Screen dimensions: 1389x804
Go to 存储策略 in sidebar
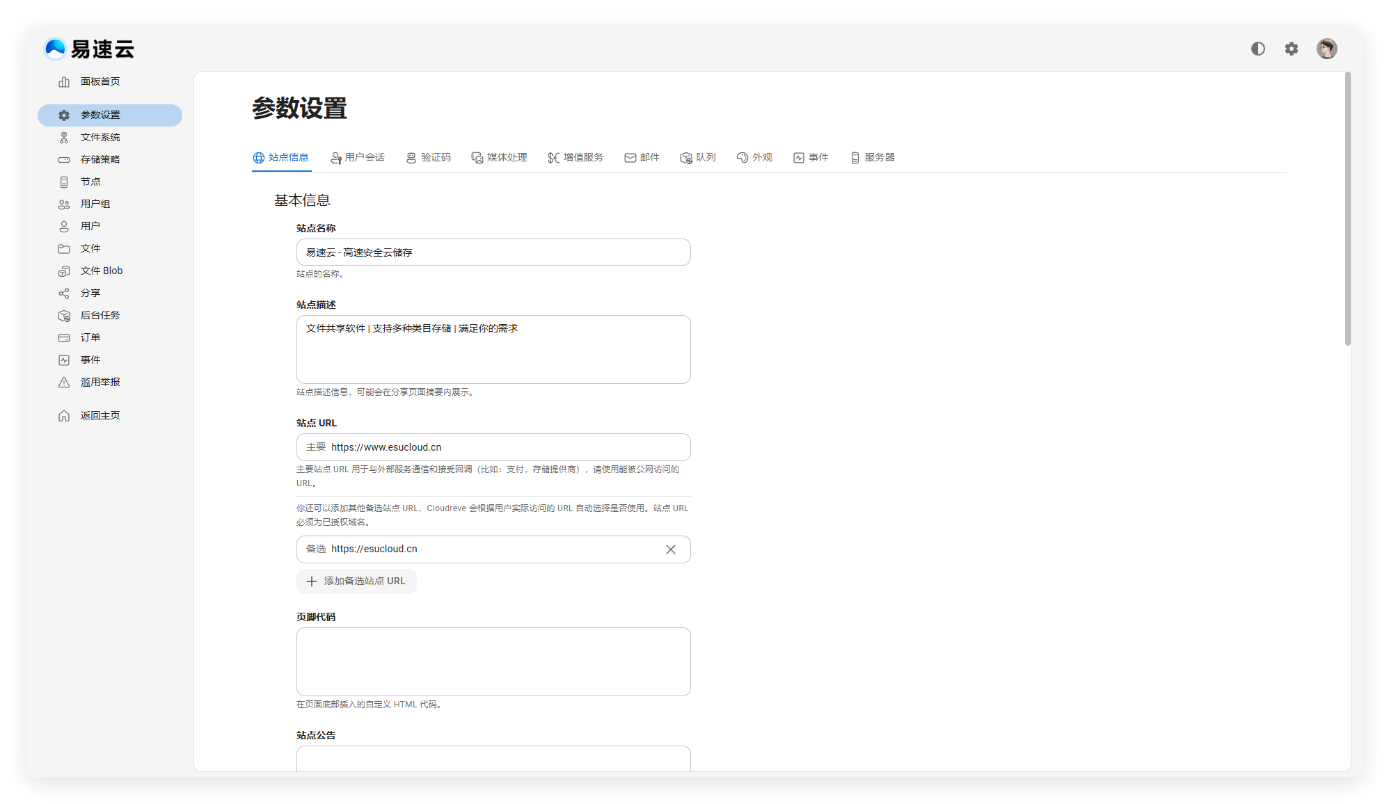coord(100,159)
